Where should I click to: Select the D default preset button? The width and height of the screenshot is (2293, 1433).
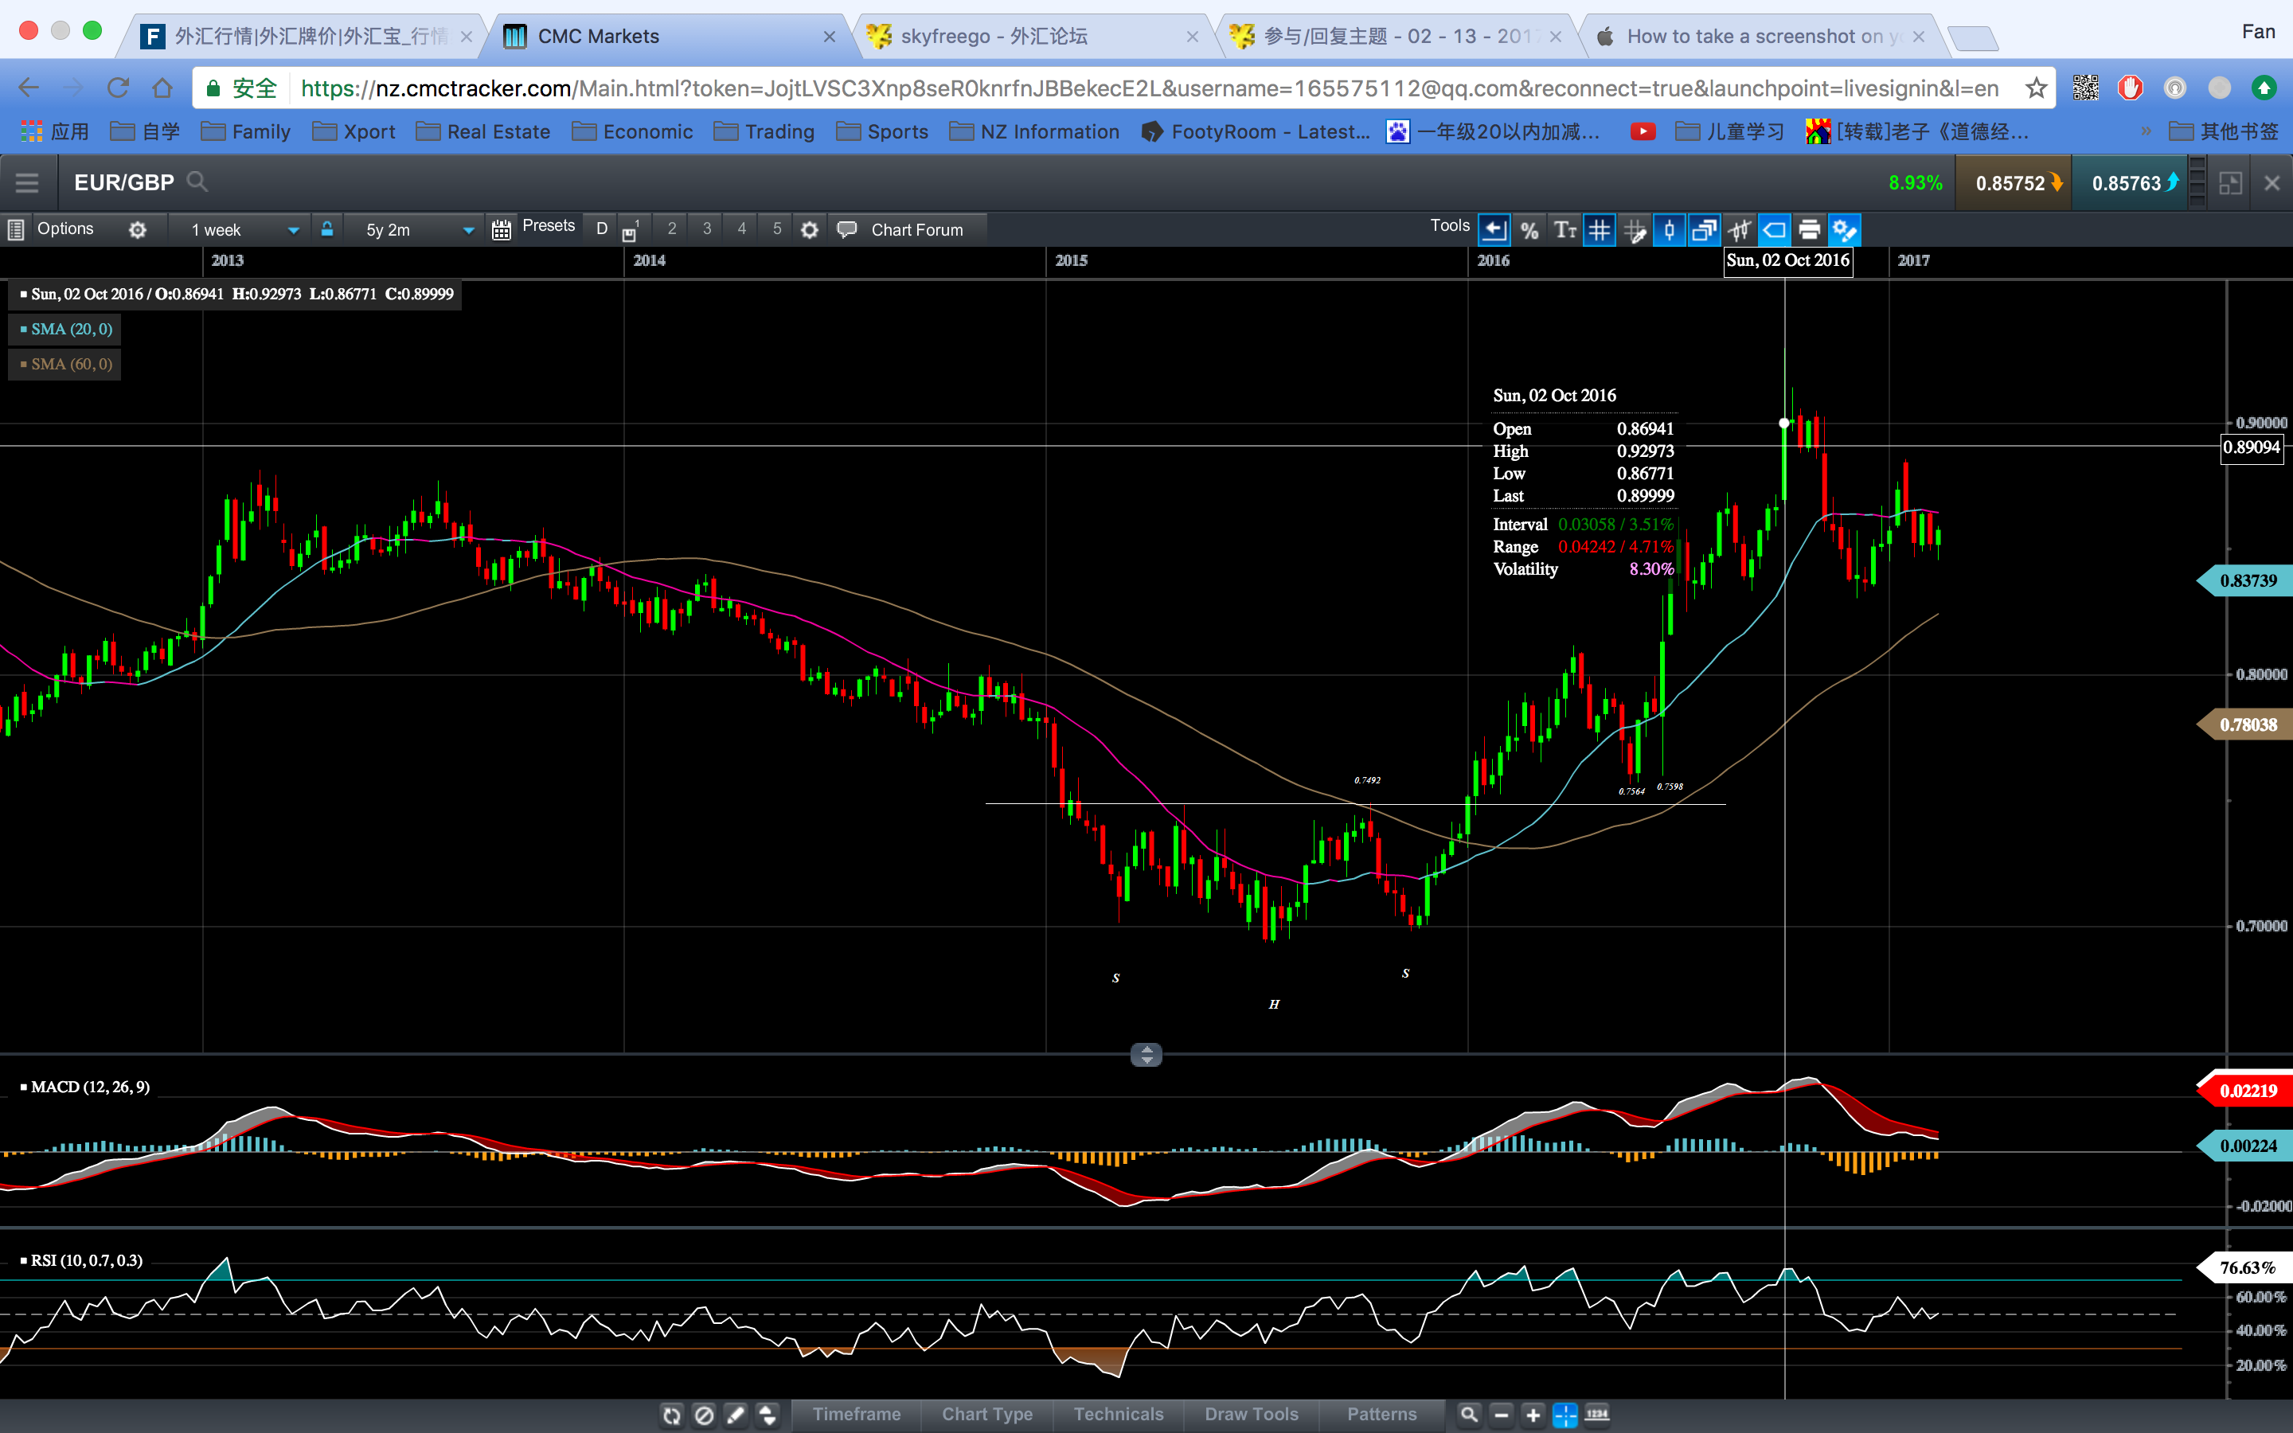(602, 229)
